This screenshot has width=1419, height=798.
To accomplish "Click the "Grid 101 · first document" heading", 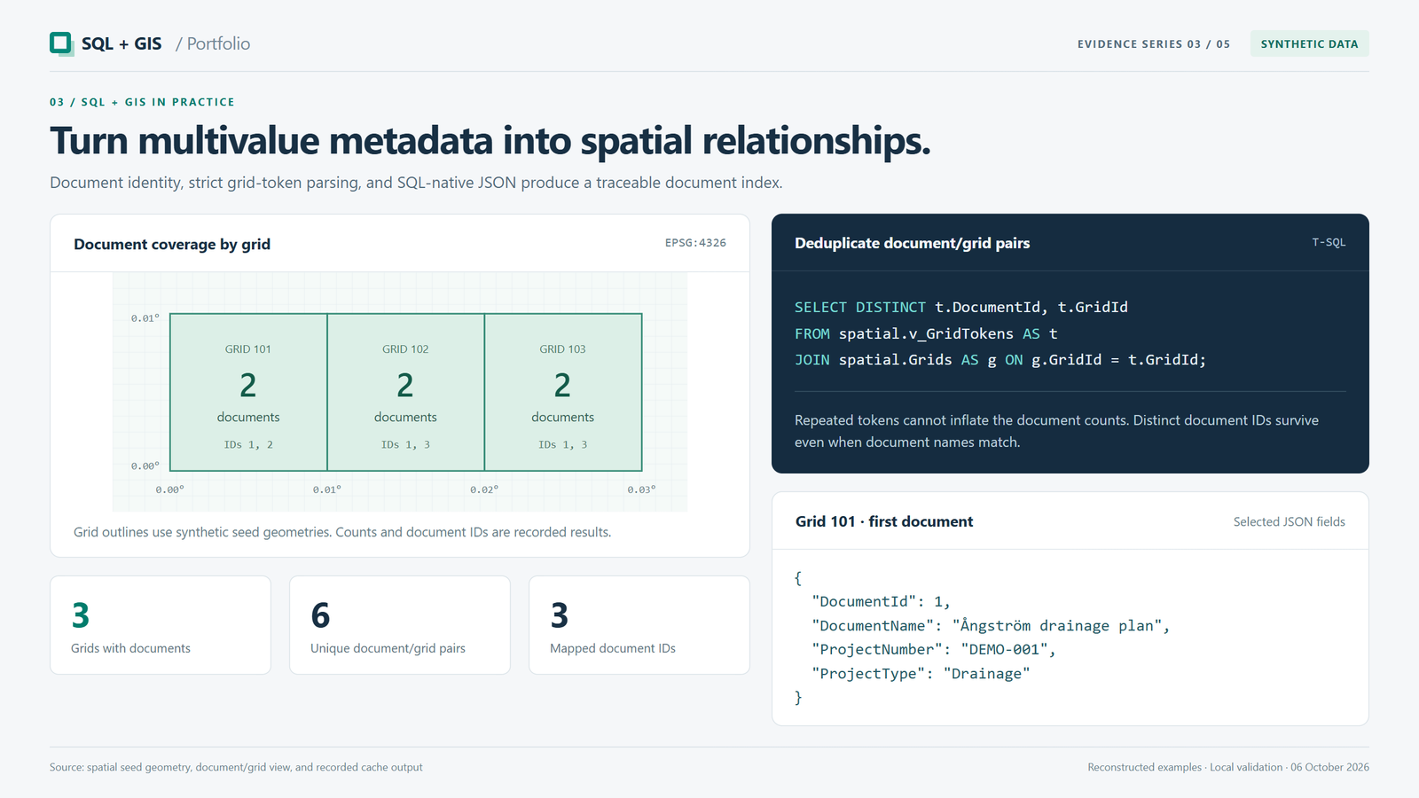I will point(884,521).
